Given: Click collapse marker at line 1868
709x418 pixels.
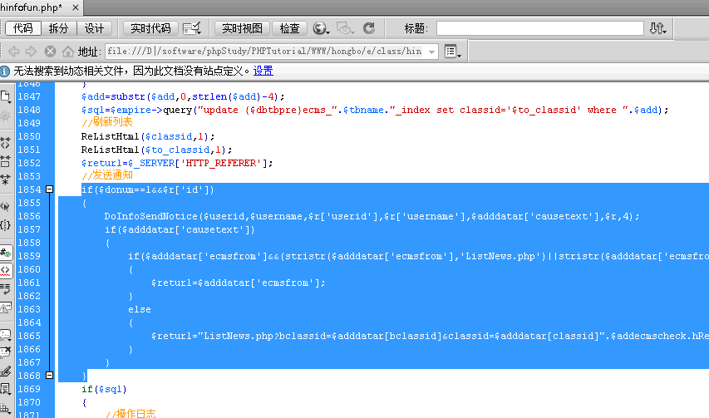Looking at the screenshot, I should (49, 376).
